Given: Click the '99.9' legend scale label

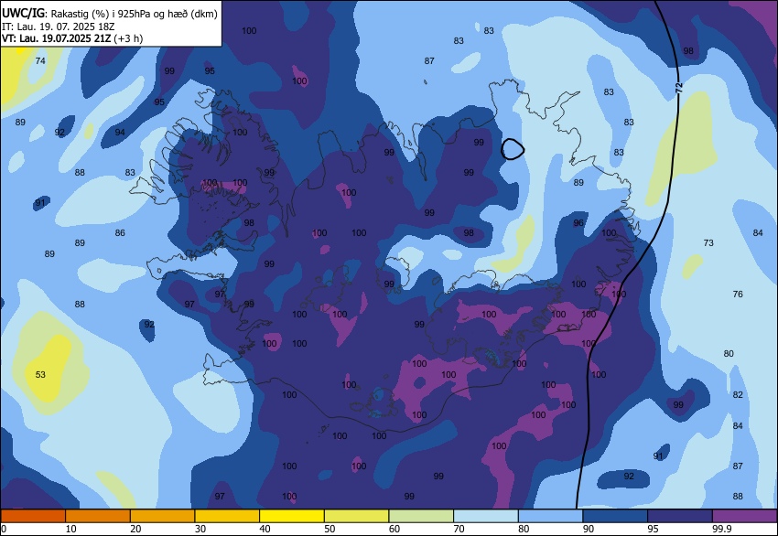Looking at the screenshot, I should tap(721, 529).
